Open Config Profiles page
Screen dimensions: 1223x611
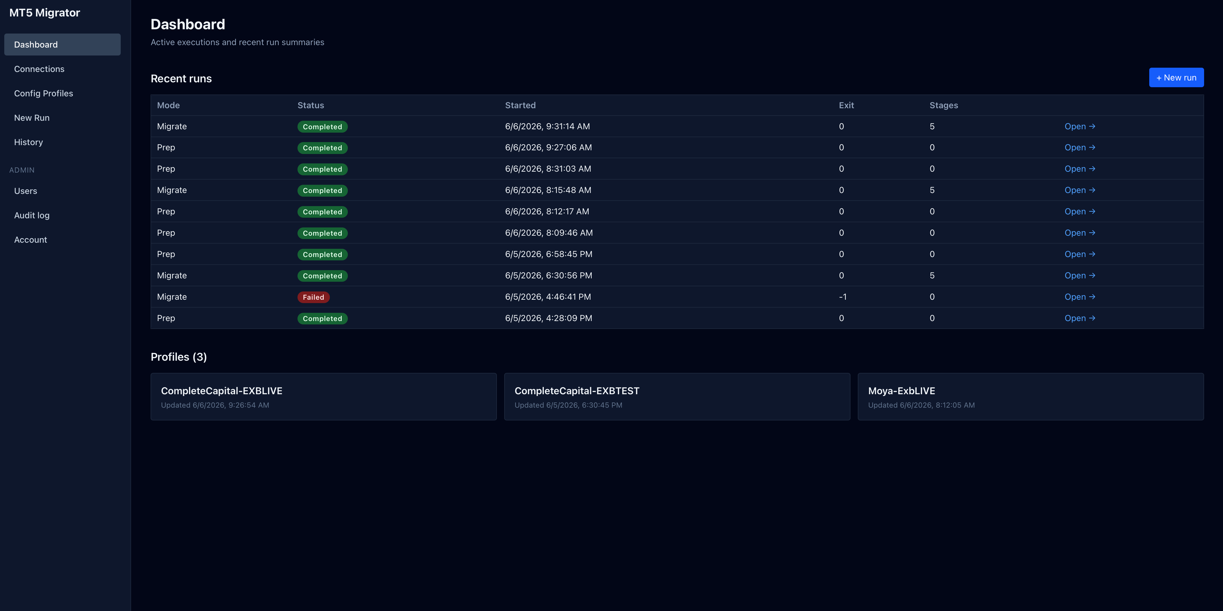click(x=62, y=94)
